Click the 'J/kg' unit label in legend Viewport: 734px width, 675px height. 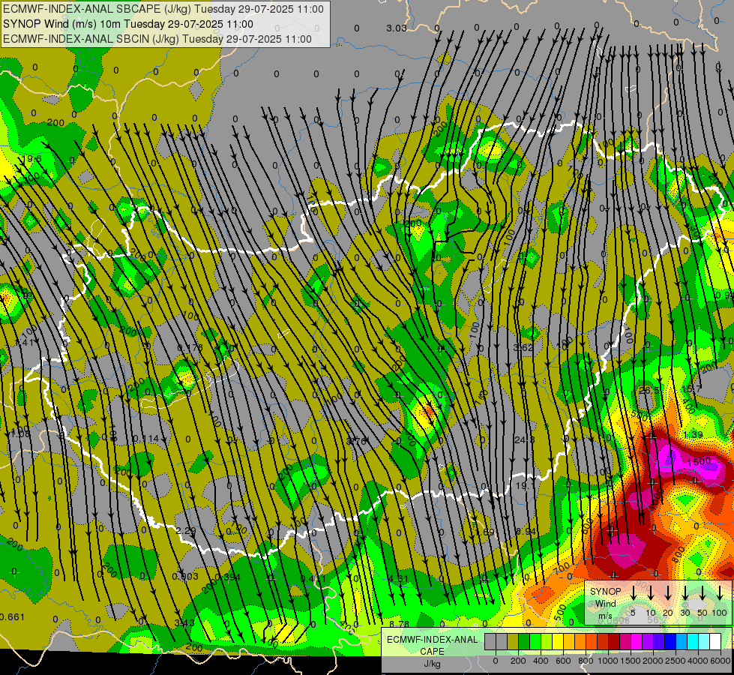[x=433, y=664]
